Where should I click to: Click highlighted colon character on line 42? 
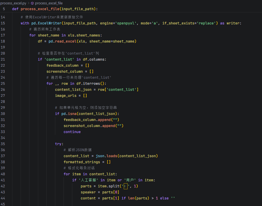125,186
